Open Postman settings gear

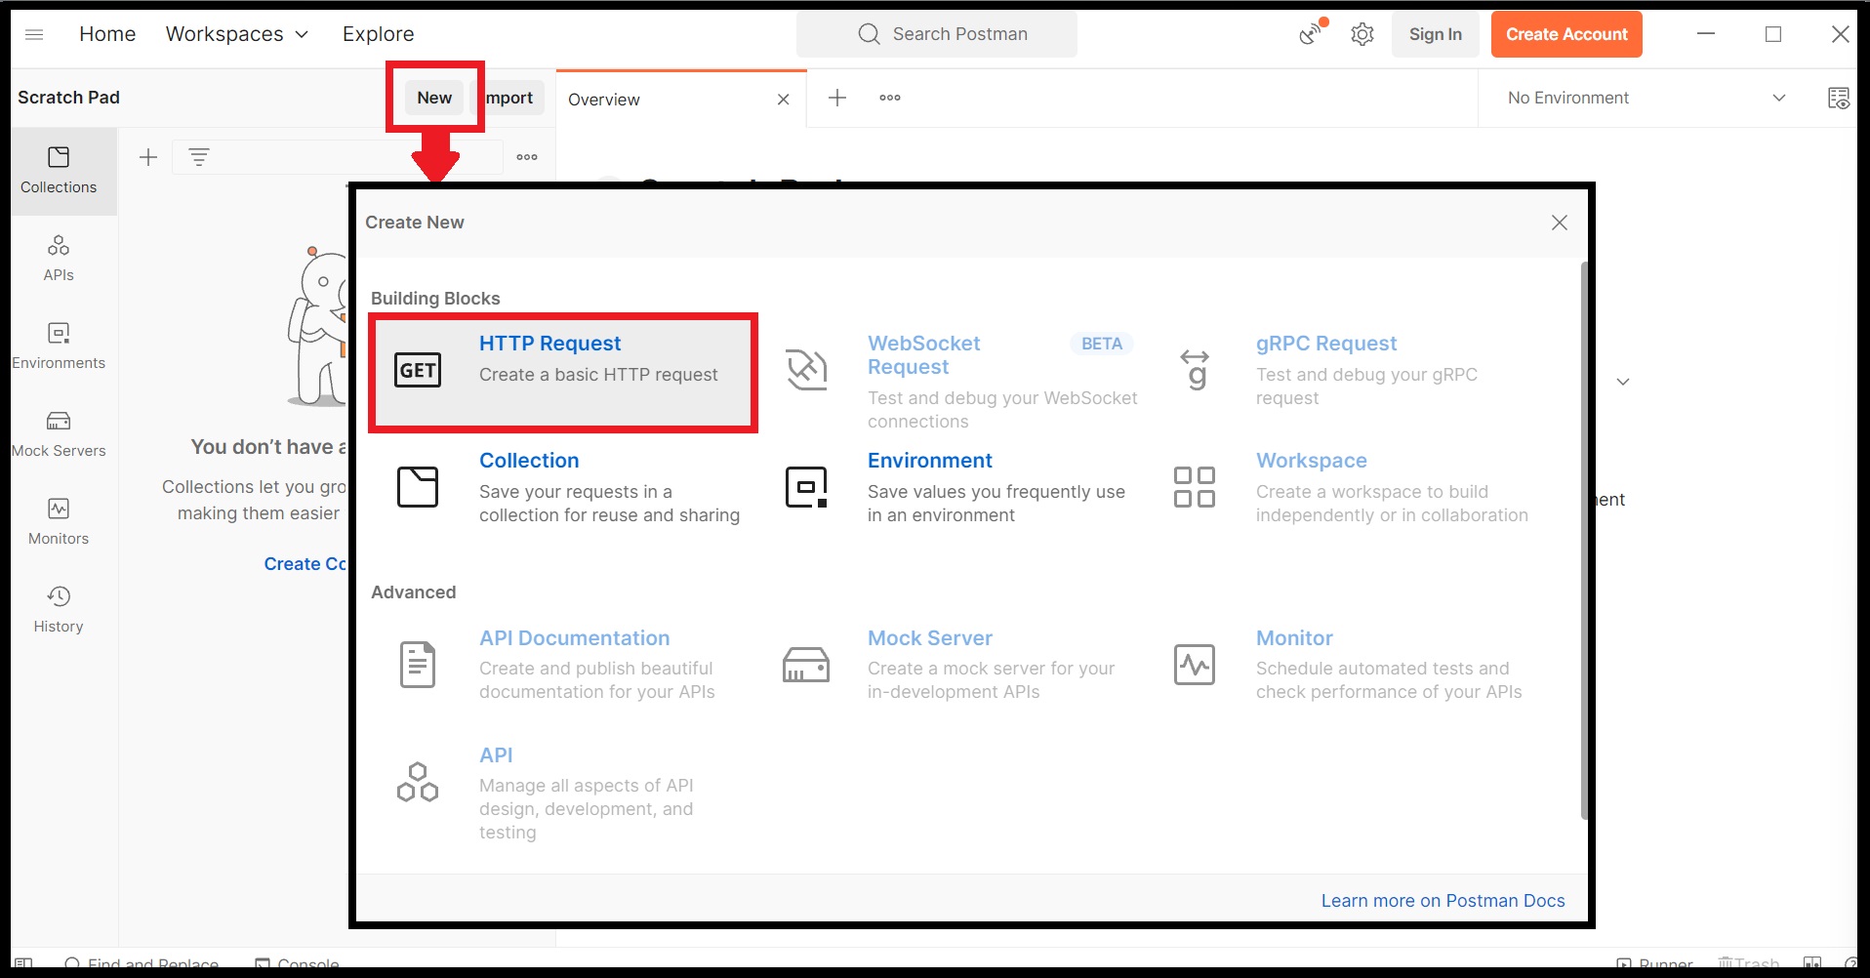(1362, 33)
